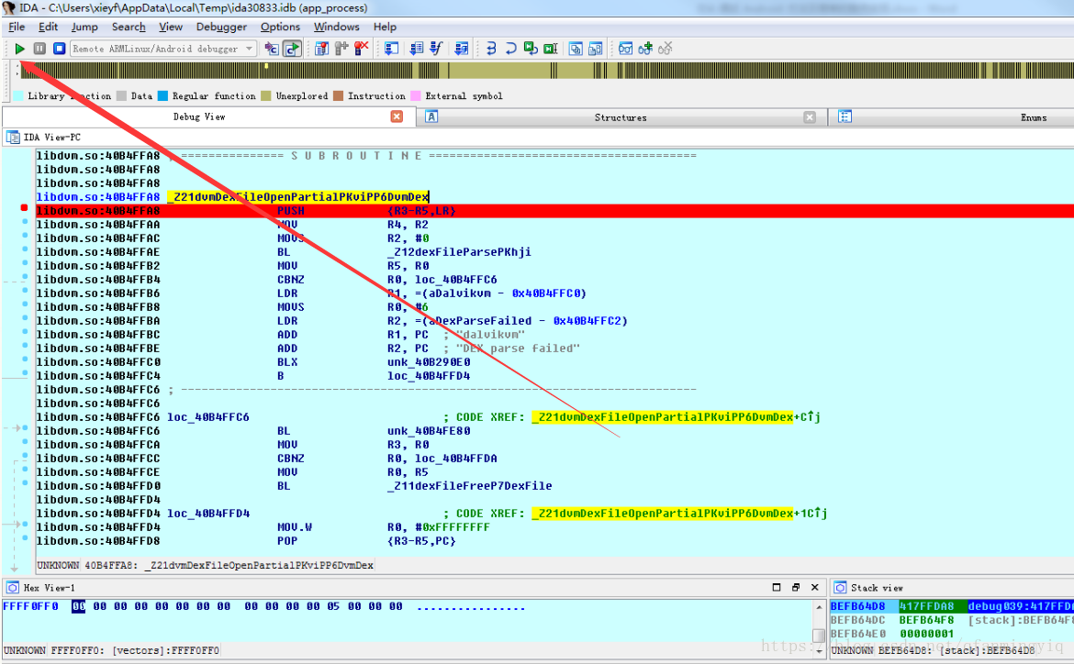The image size is (1074, 664).
Task: Click the unk_40B290E0 BLX target
Action: coord(429,362)
